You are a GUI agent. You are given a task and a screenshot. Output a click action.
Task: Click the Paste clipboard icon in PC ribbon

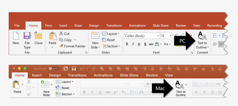click(53, 36)
